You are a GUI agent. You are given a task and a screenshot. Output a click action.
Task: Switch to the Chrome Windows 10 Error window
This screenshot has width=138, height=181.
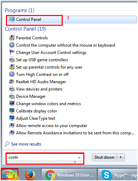(69, 175)
